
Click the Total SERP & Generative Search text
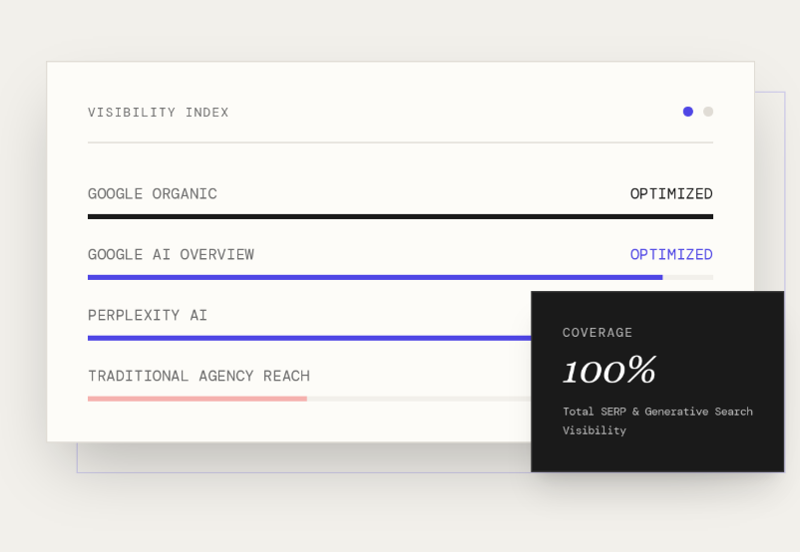657,412
